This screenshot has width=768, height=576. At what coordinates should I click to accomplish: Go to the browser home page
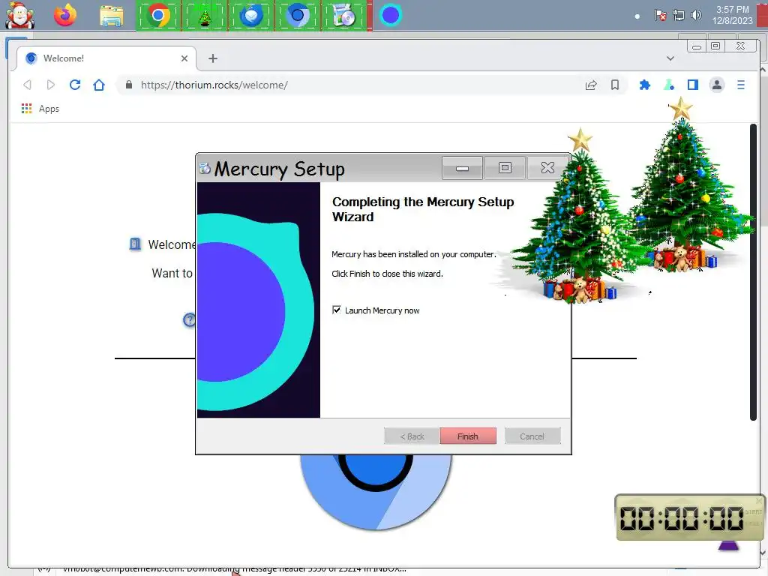point(99,85)
